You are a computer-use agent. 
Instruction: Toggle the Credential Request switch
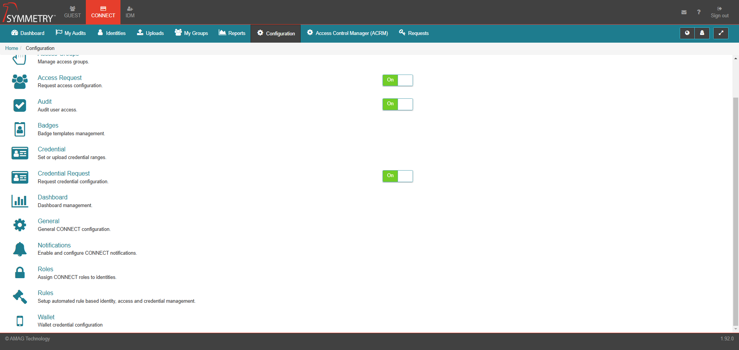(398, 176)
